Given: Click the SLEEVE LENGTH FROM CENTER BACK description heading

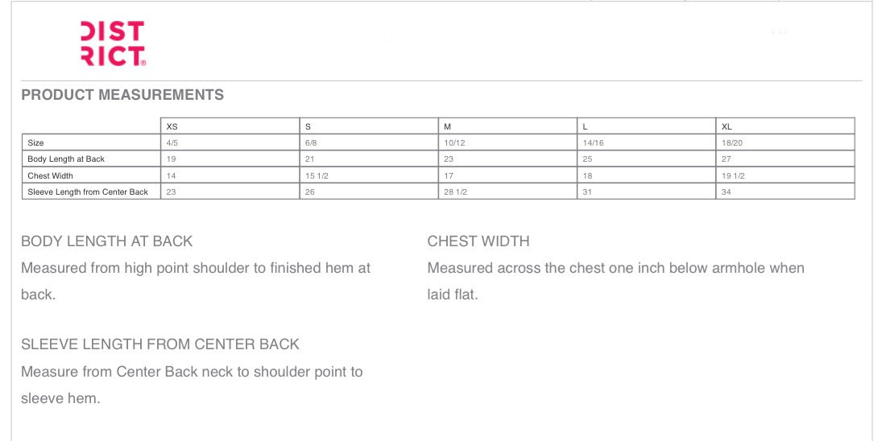Looking at the screenshot, I should pos(160,344).
